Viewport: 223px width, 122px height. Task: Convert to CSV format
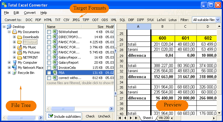(x=66, y=20)
